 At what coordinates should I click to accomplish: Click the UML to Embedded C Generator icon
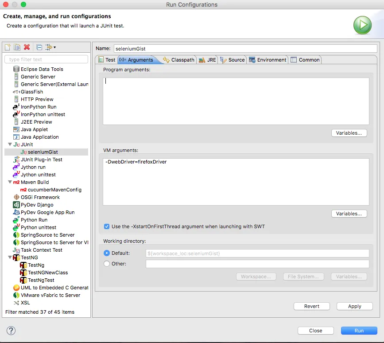[x=16, y=288]
